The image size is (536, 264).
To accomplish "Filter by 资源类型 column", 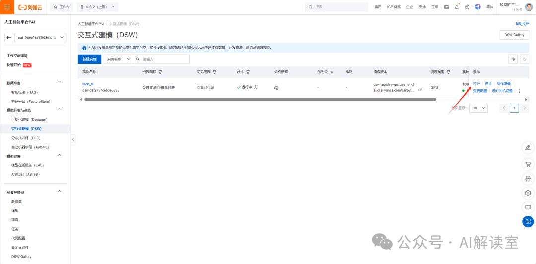I will [x=448, y=72].
